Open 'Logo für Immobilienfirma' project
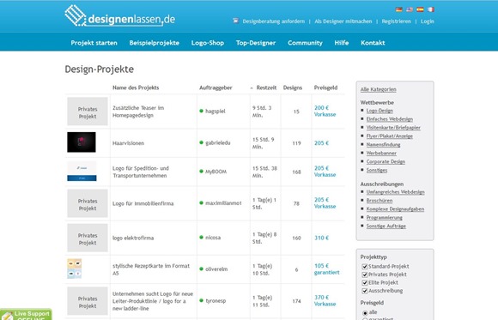The width and height of the screenshot is (498, 320). (x=143, y=203)
